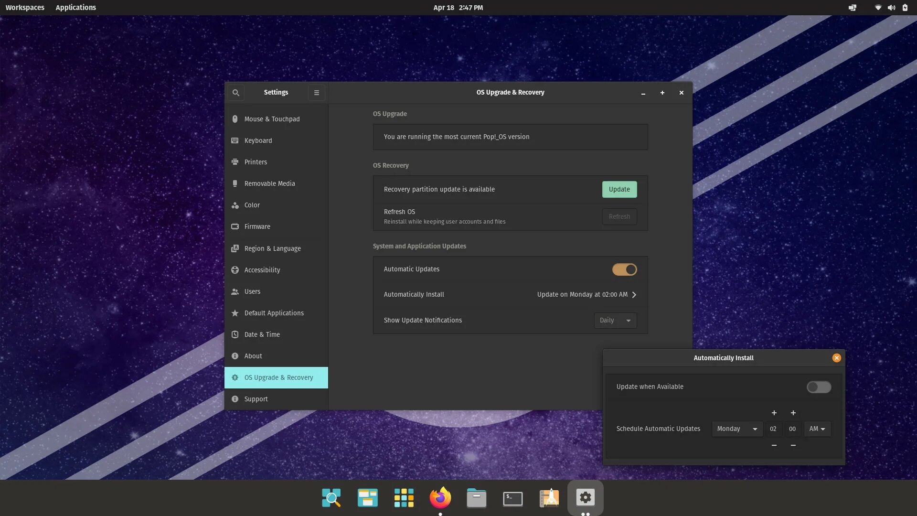Image resolution: width=917 pixels, height=516 pixels.
Task: Click the volume icon in top bar
Action: [x=891, y=8]
